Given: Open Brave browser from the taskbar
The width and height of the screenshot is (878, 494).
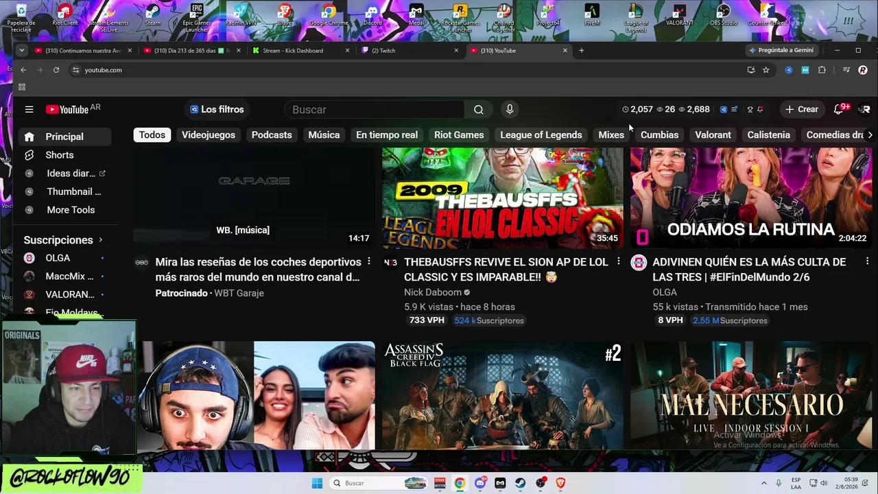Looking at the screenshot, I should coord(560,483).
